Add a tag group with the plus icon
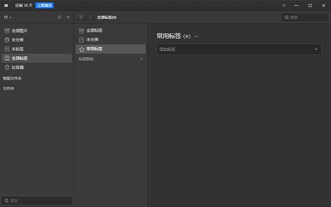 pos(141,59)
